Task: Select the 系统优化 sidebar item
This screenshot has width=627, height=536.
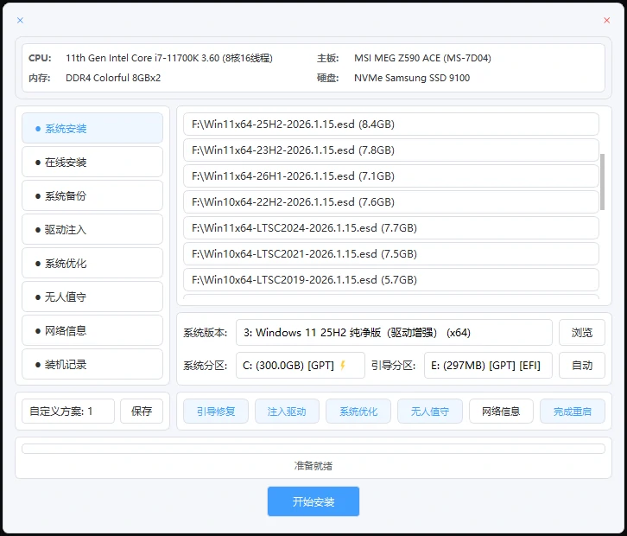Action: (92, 263)
